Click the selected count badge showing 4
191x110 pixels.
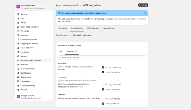(76, 51)
